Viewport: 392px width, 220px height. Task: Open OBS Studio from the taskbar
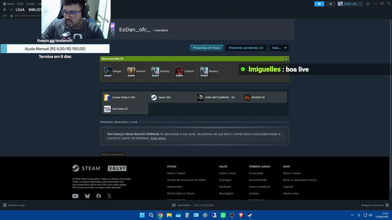(x=232, y=215)
